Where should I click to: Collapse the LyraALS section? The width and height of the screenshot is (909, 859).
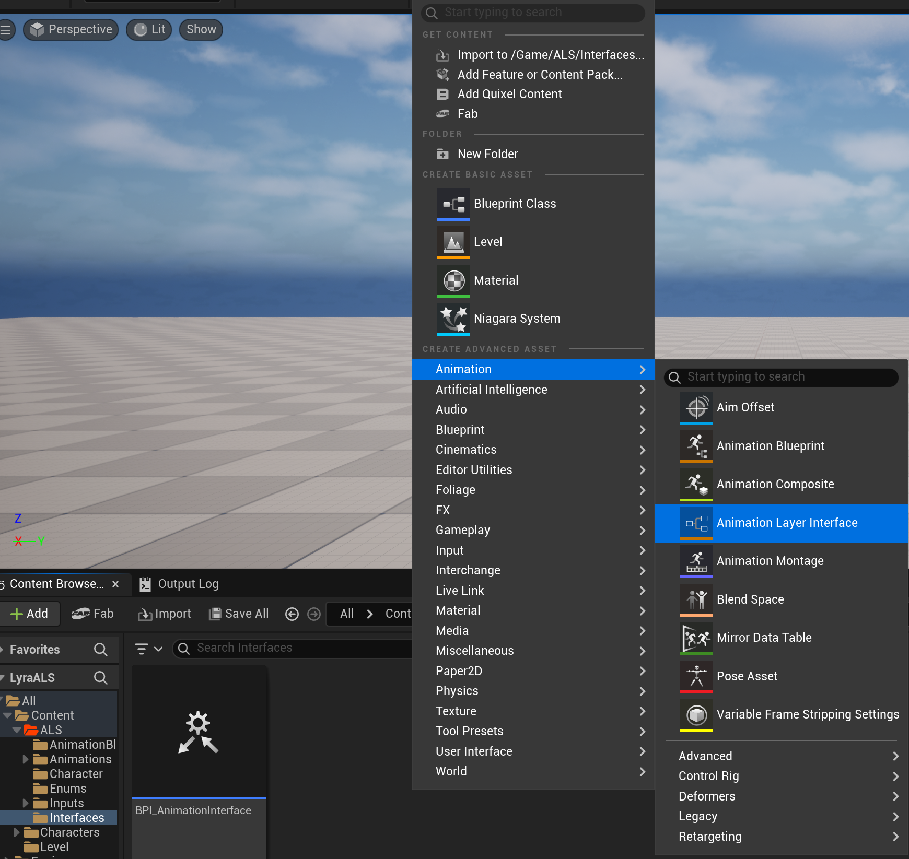click(2, 678)
